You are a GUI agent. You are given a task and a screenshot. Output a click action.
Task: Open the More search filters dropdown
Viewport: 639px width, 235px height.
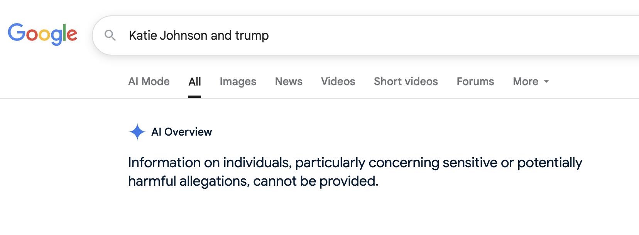tap(526, 82)
